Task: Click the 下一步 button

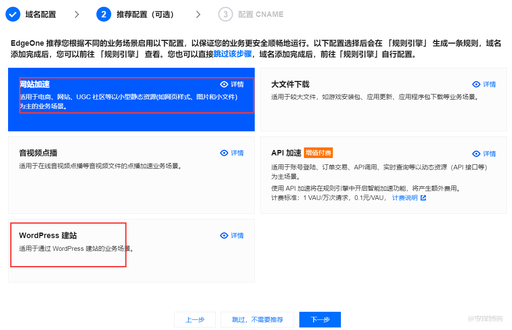Action: (x=320, y=320)
